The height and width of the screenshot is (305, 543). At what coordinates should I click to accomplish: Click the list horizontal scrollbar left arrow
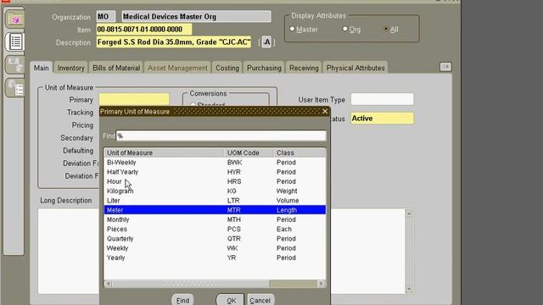tap(108, 284)
